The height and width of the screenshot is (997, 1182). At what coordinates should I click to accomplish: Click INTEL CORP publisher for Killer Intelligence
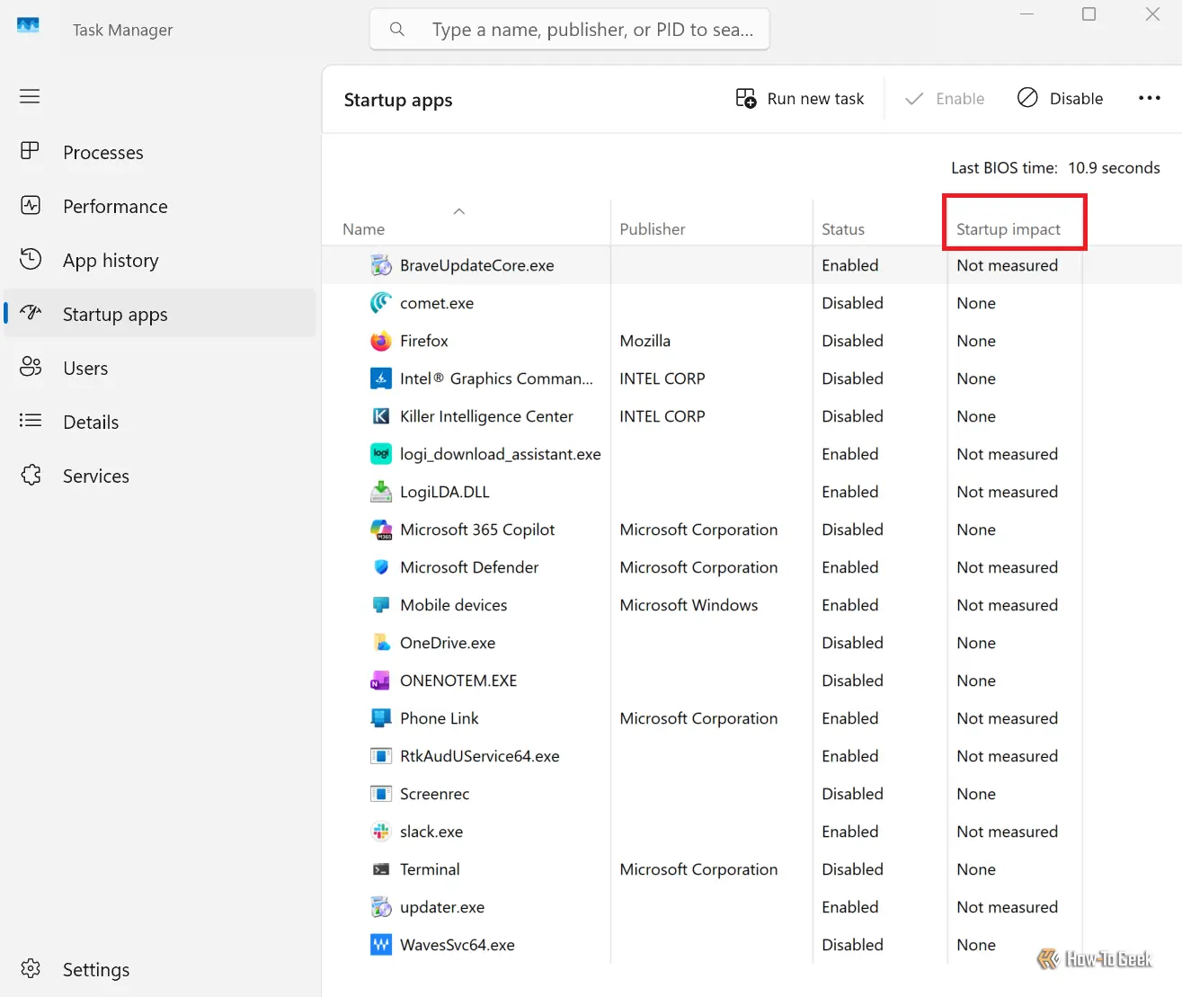pos(662,416)
